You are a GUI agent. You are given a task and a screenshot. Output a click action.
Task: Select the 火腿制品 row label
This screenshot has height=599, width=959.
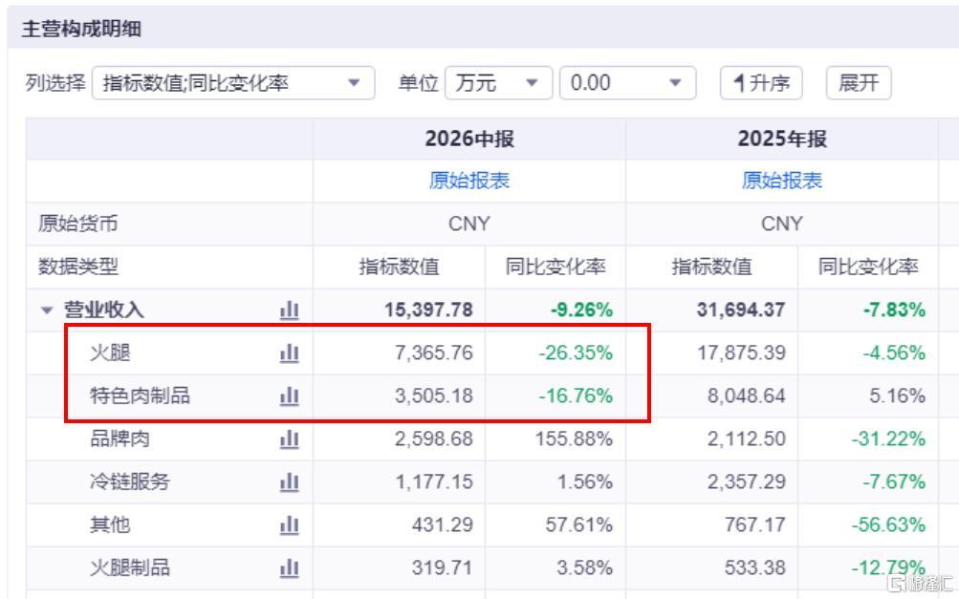[x=130, y=567]
